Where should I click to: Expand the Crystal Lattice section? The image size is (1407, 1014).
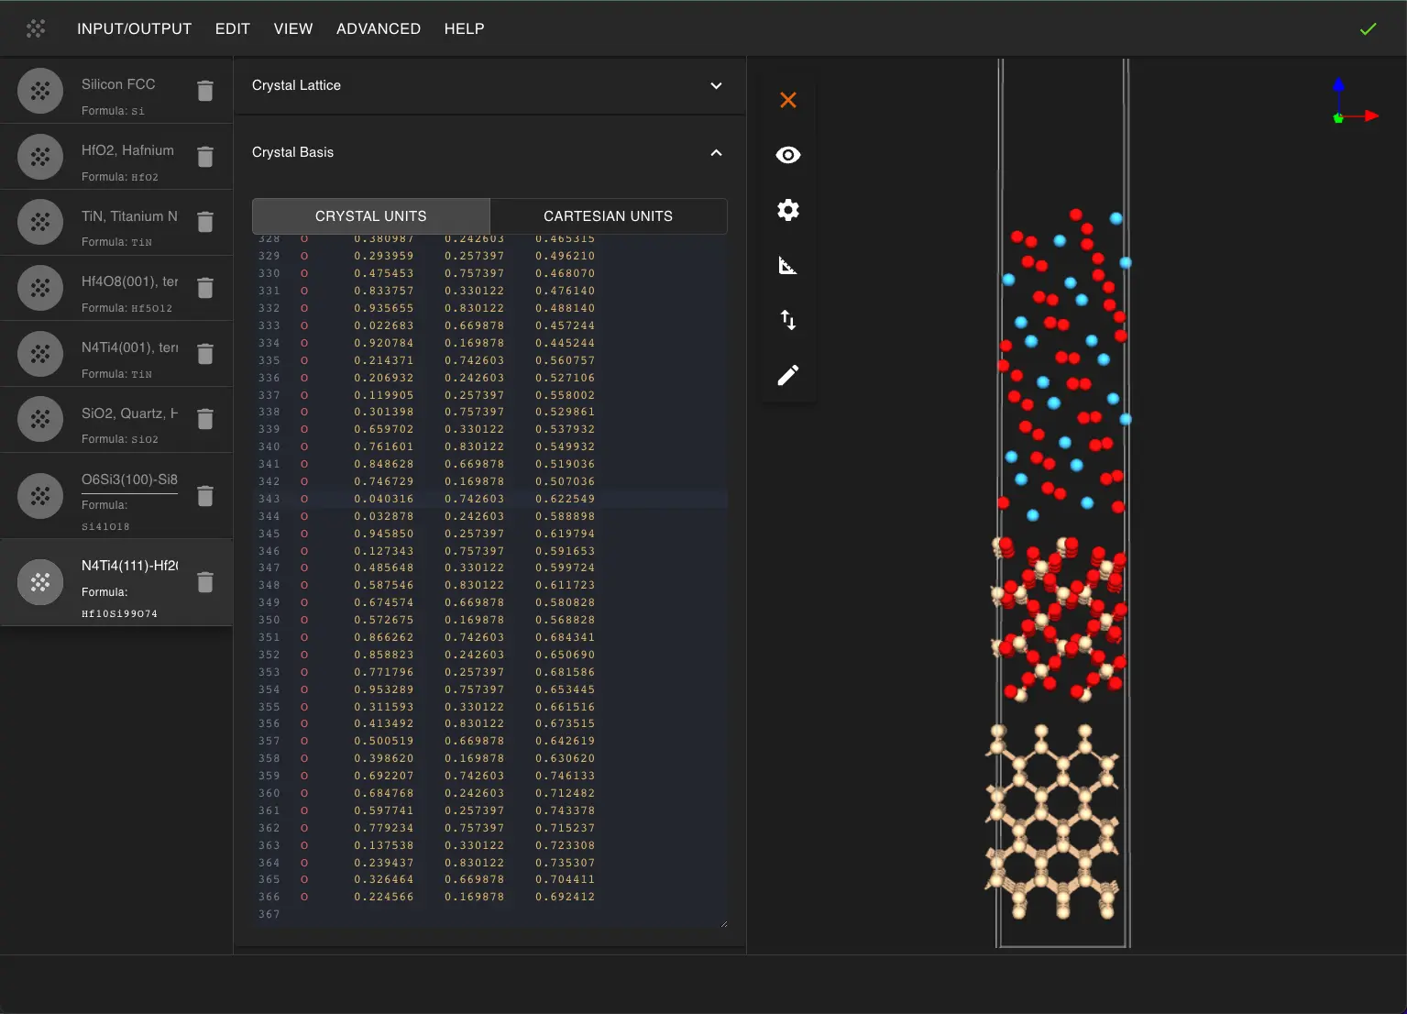coord(716,85)
